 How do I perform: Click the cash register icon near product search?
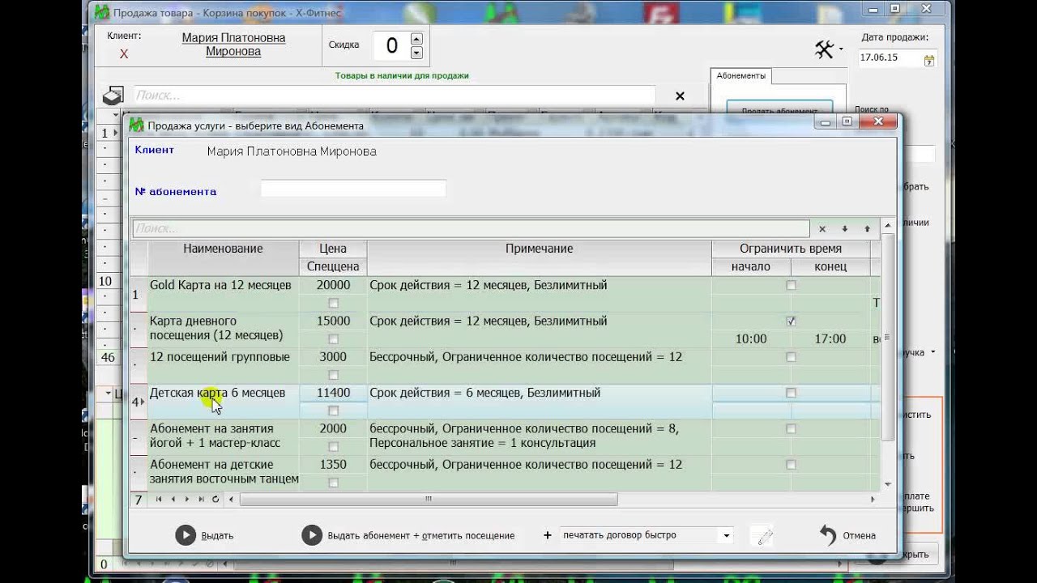(113, 96)
